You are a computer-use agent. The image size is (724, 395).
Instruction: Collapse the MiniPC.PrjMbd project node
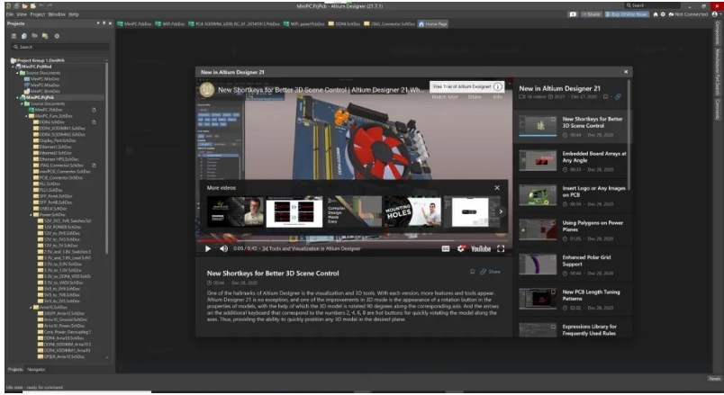coord(13,67)
